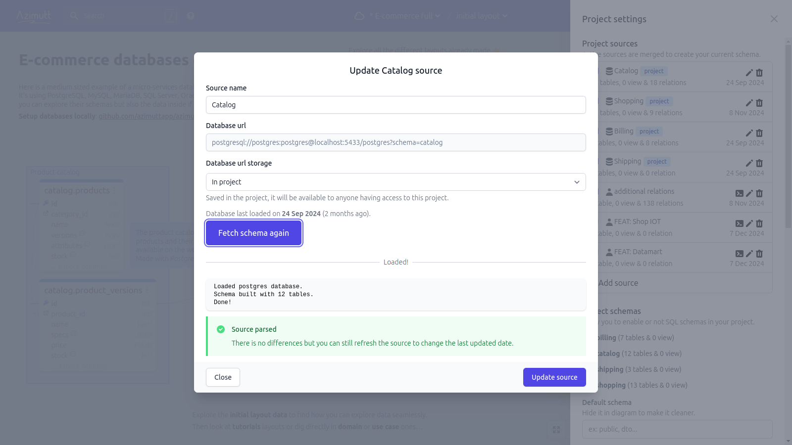This screenshot has width=792, height=445.
Task: Delete the FEAT: Shop IOT source
Action: pos(759,223)
